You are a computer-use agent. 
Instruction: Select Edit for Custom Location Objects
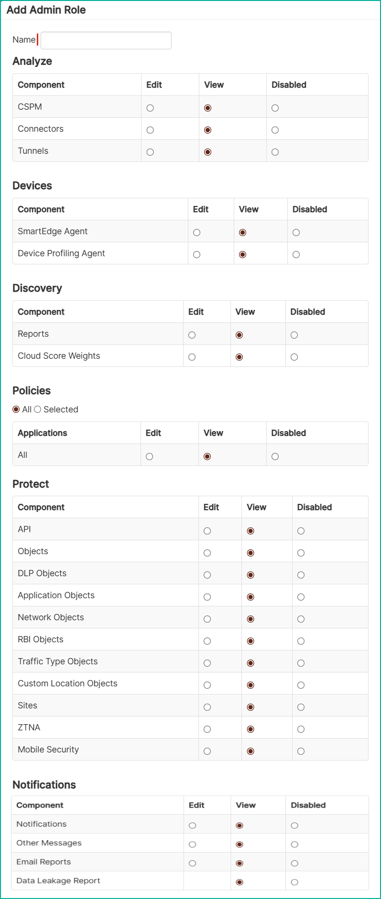click(207, 685)
